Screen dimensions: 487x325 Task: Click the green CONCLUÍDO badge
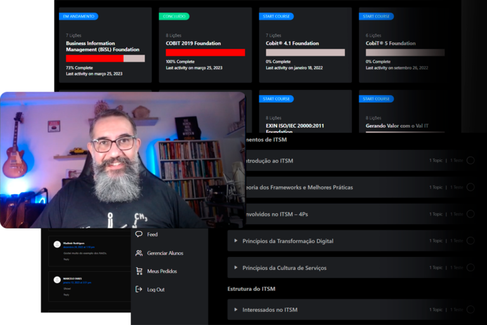(174, 16)
